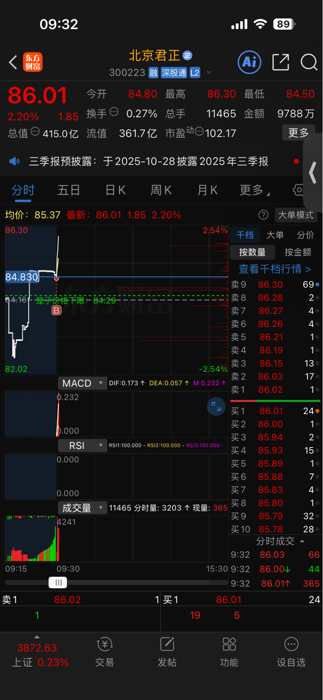
Task: Switch to the 分时 tab
Action: [x=23, y=190]
